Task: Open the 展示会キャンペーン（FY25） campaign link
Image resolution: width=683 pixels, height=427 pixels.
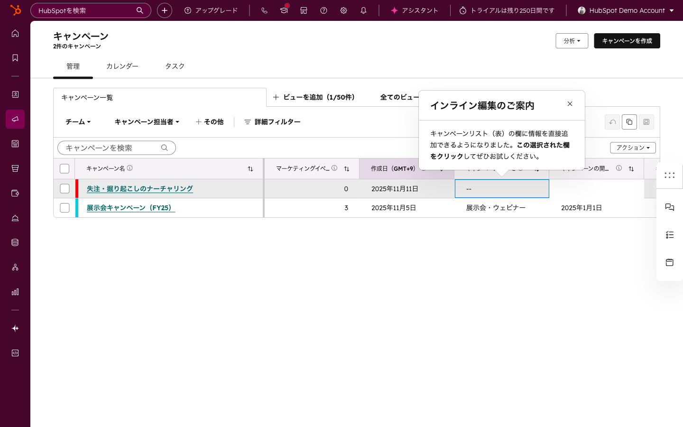Action: pyautogui.click(x=130, y=208)
